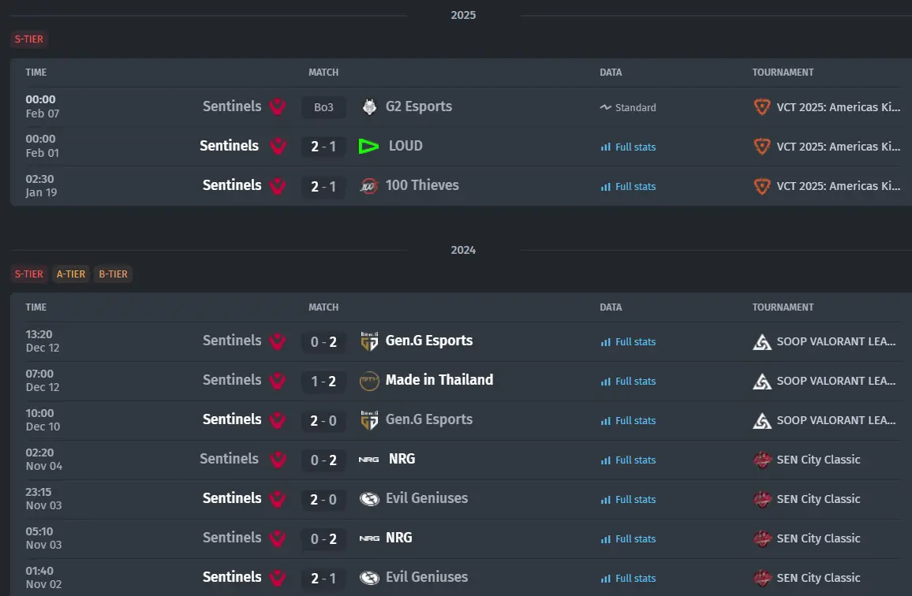Click SOOP league icon in the Dec 10 row
The image size is (912, 596).
point(762,421)
